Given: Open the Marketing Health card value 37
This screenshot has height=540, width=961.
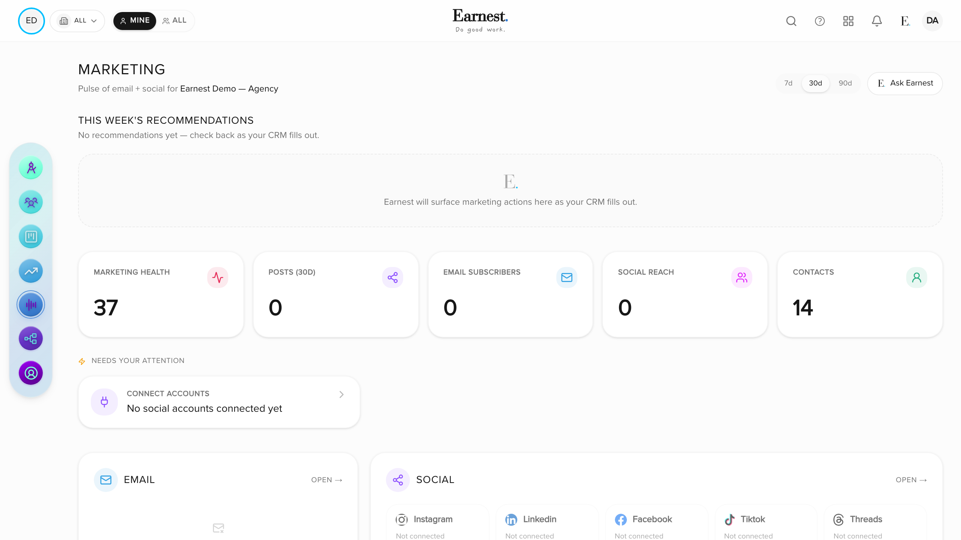Looking at the screenshot, I should [x=106, y=308].
